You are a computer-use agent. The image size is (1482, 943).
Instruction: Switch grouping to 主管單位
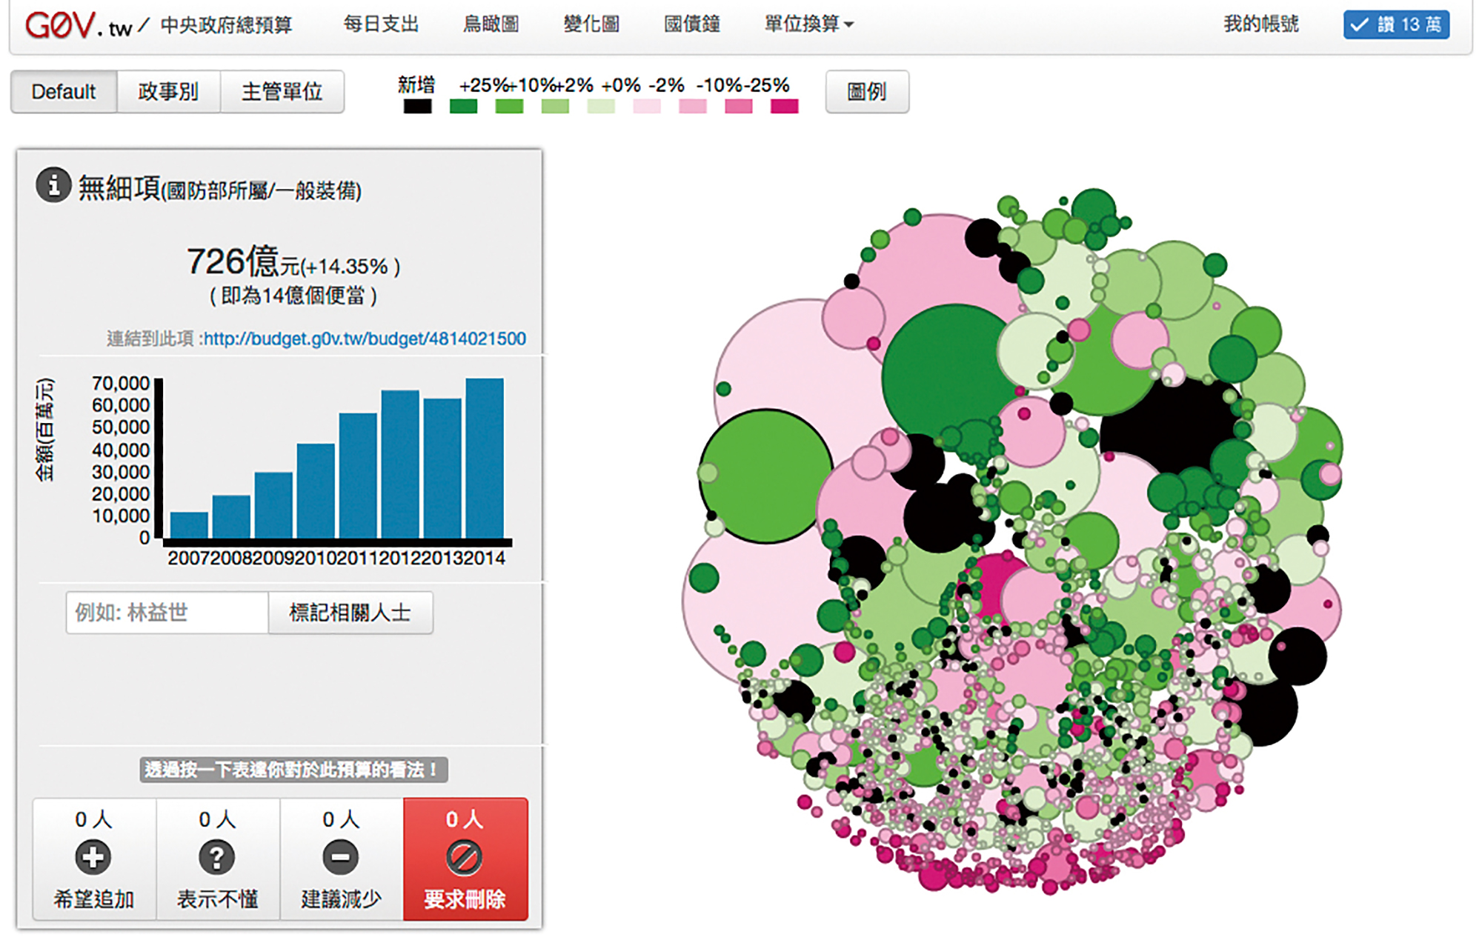(x=282, y=92)
